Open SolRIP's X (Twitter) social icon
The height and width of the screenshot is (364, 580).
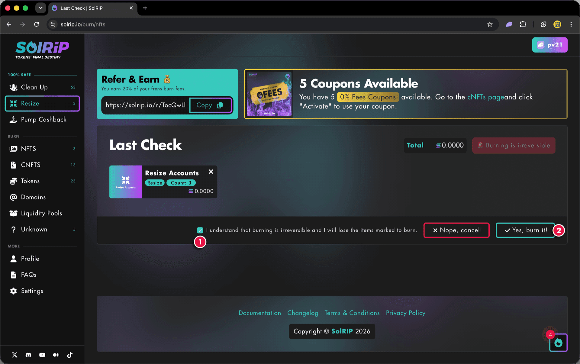tap(14, 355)
